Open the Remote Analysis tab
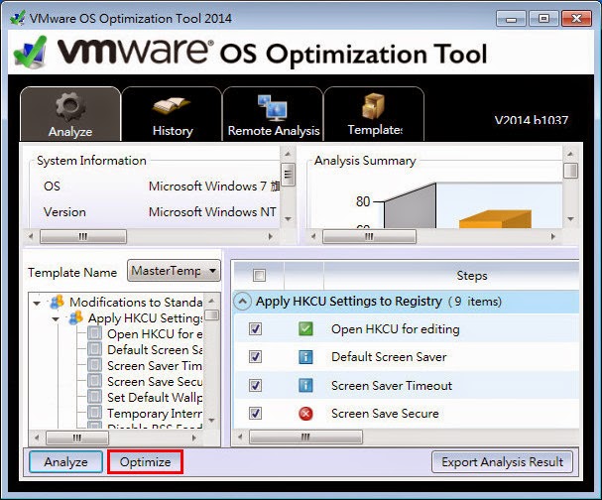 [x=273, y=114]
